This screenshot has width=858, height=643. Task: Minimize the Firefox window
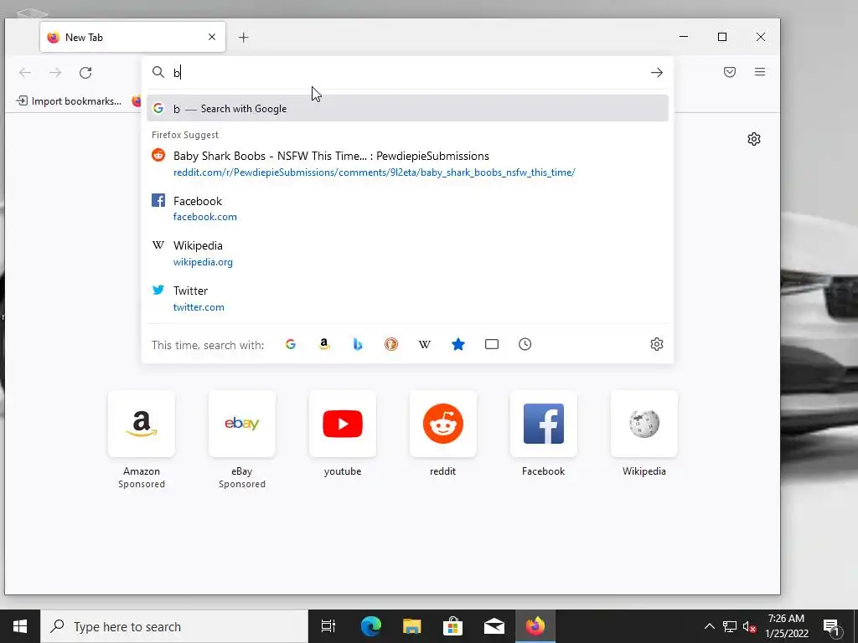coord(684,37)
